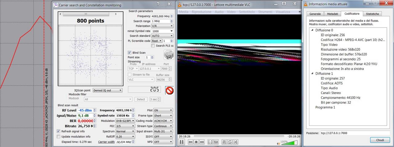The image size is (394, 147).
Task: Open the Coding mode ACM/VCM dropdown
Action: click(x=163, y=121)
